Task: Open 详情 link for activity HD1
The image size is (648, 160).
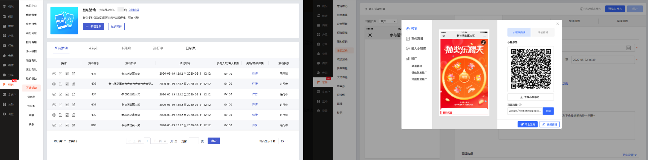Action: click(x=255, y=126)
